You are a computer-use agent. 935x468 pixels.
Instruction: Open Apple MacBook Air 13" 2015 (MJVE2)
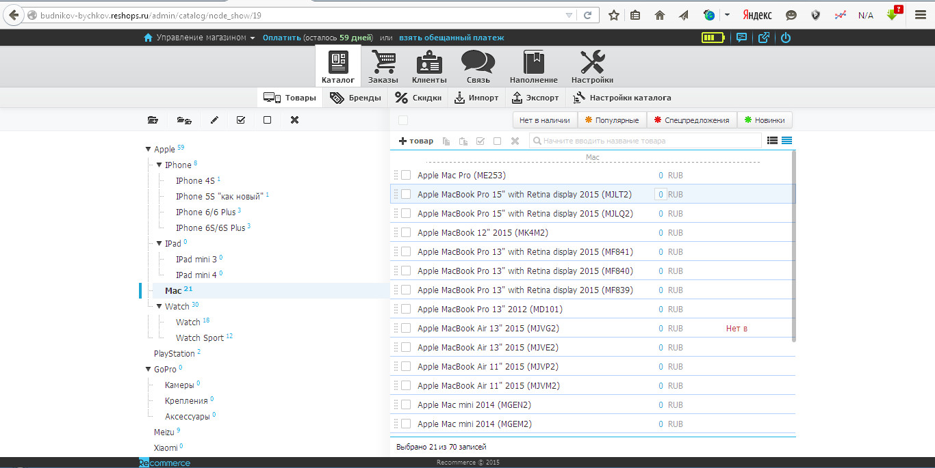488,348
